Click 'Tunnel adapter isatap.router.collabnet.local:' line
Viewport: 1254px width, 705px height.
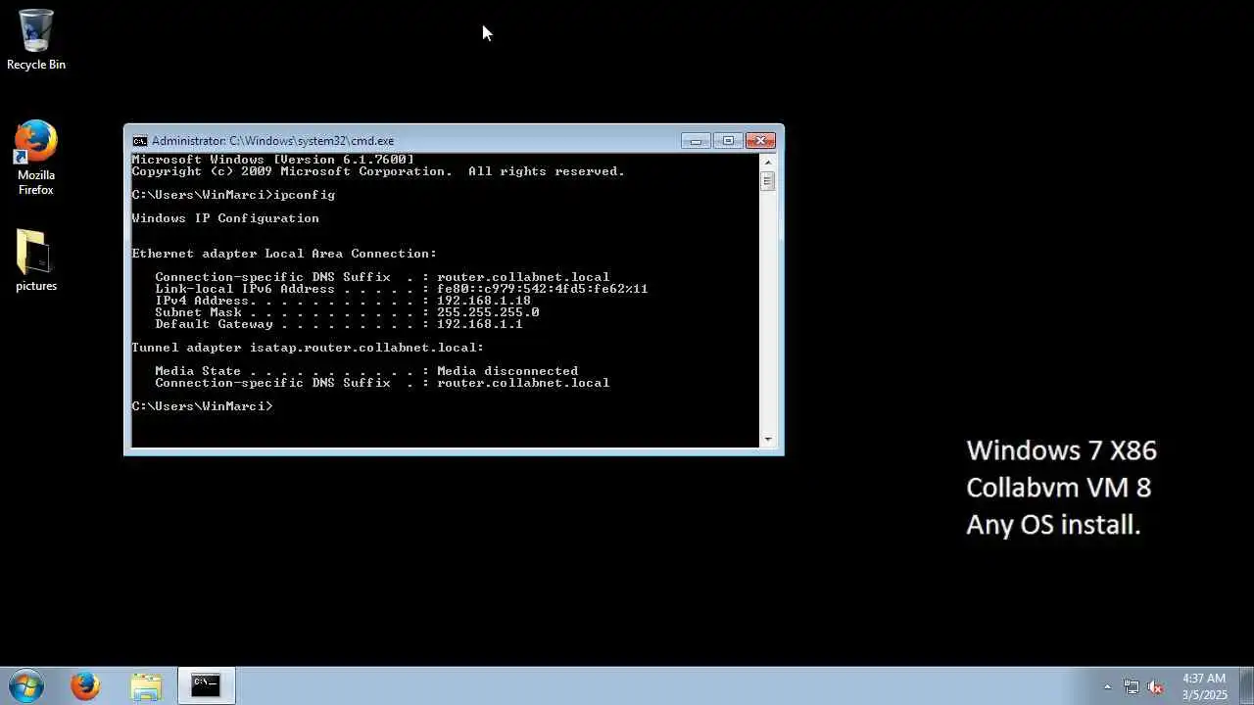click(308, 348)
